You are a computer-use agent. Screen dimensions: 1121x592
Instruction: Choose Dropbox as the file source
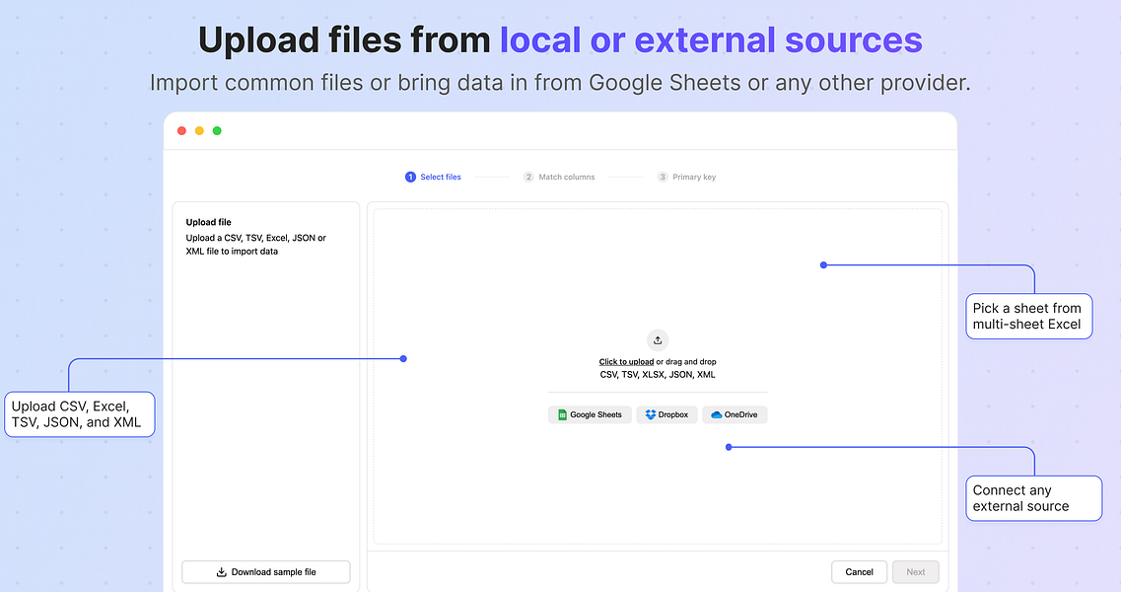click(x=667, y=414)
